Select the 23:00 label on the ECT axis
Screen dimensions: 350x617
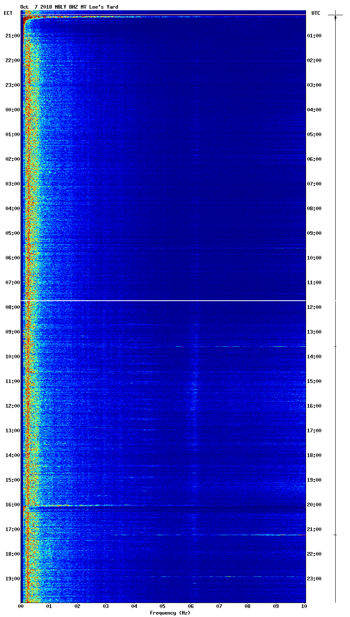(12, 85)
